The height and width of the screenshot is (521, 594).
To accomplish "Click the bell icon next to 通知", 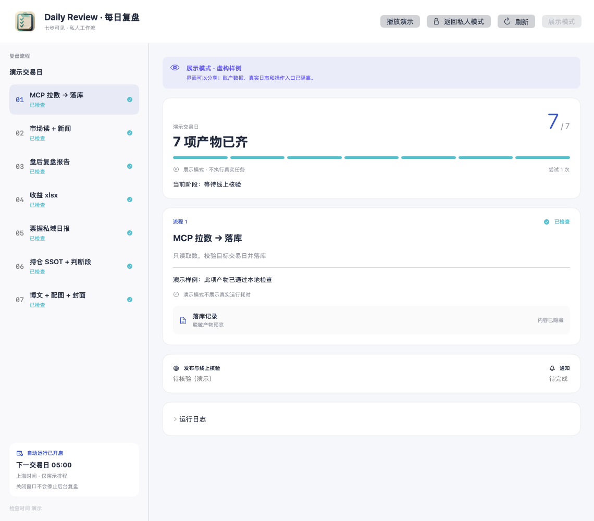I will 552,368.
